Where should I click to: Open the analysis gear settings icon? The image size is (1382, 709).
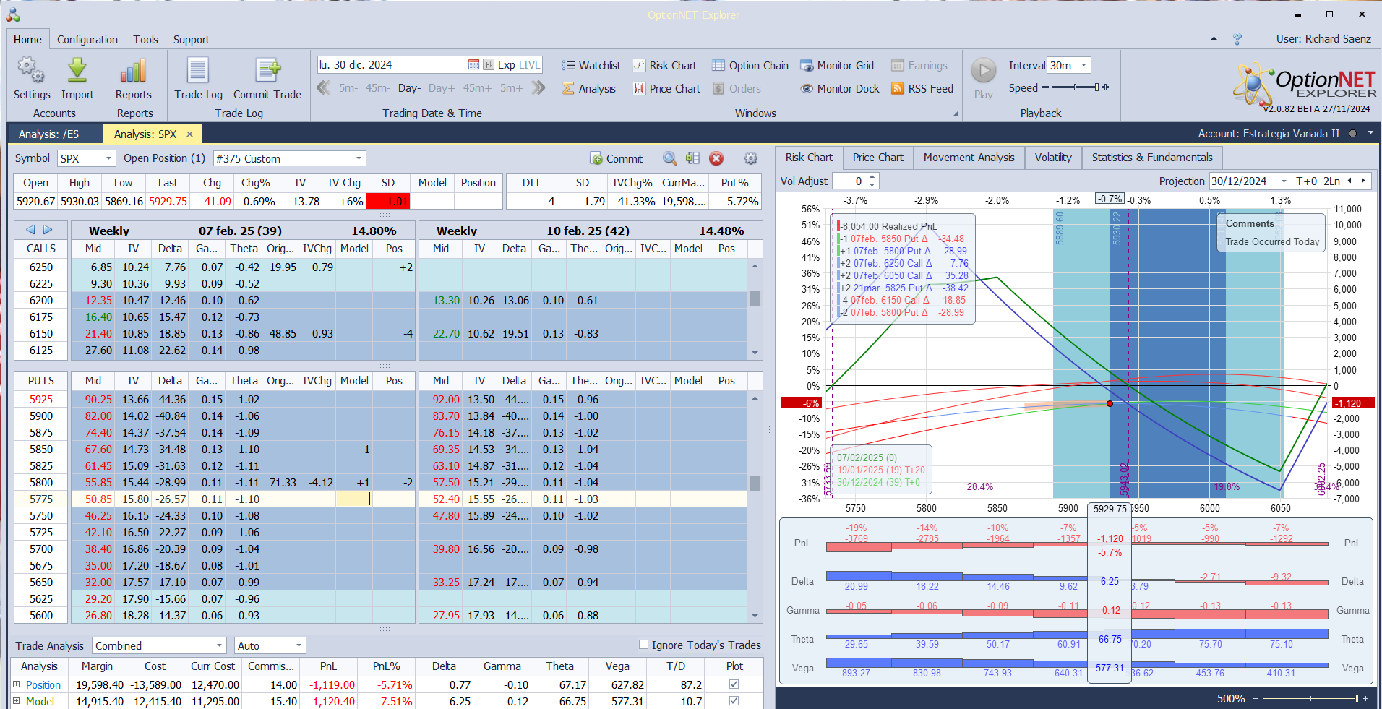tap(751, 158)
